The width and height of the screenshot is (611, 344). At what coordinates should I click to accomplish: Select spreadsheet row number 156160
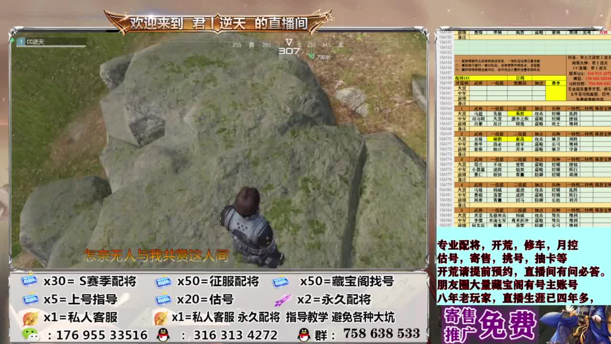pyautogui.click(x=445, y=88)
